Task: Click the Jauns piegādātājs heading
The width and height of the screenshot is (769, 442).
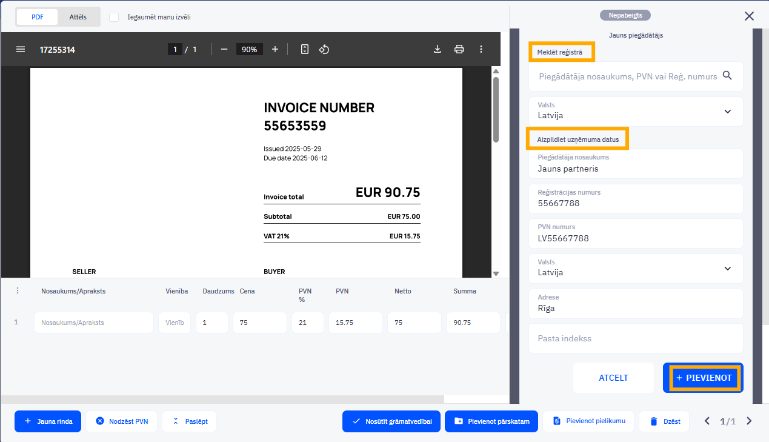Action: [636, 35]
